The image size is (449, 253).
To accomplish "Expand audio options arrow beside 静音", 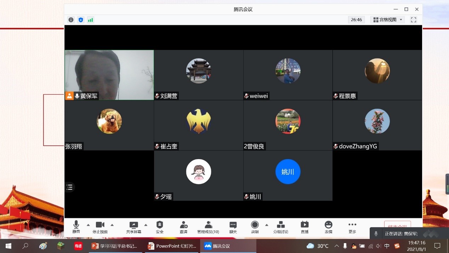I will [x=88, y=225].
